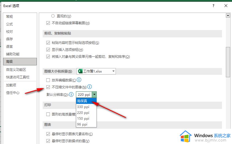Click the 220 ppi resolution dropdown arrow

[x=94, y=95]
